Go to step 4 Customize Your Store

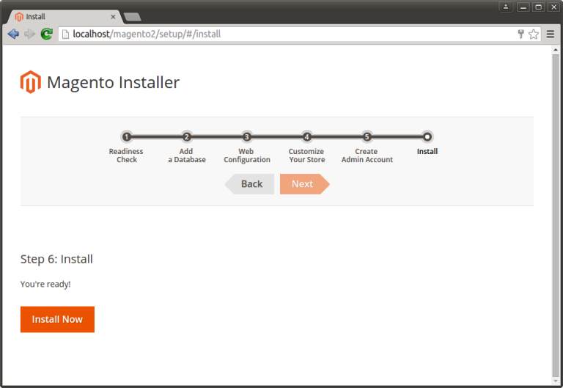(306, 136)
